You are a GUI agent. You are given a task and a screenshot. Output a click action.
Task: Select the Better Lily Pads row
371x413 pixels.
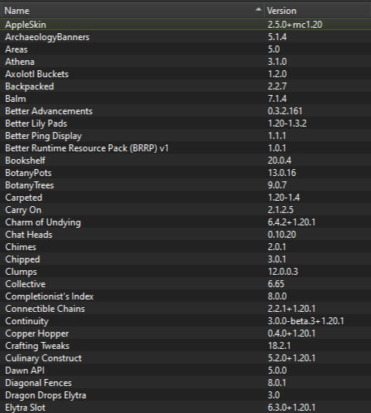(185, 124)
